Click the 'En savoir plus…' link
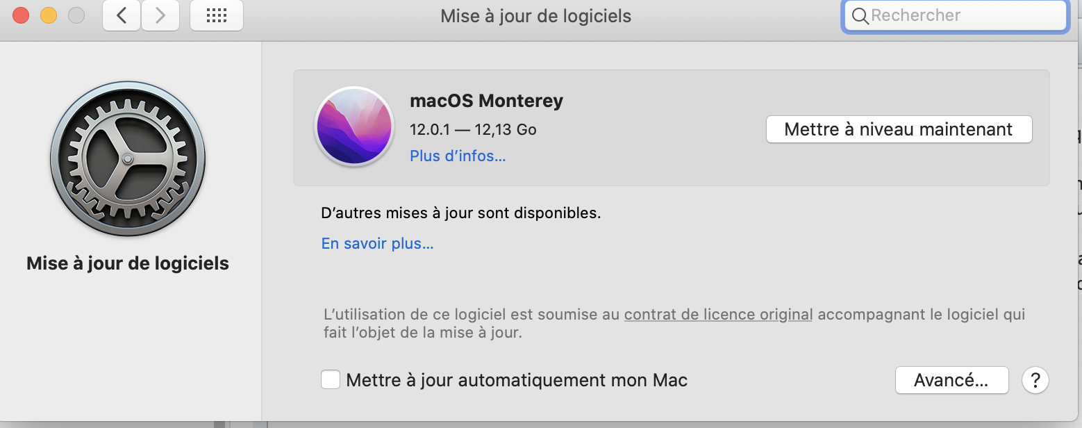 pyautogui.click(x=377, y=244)
